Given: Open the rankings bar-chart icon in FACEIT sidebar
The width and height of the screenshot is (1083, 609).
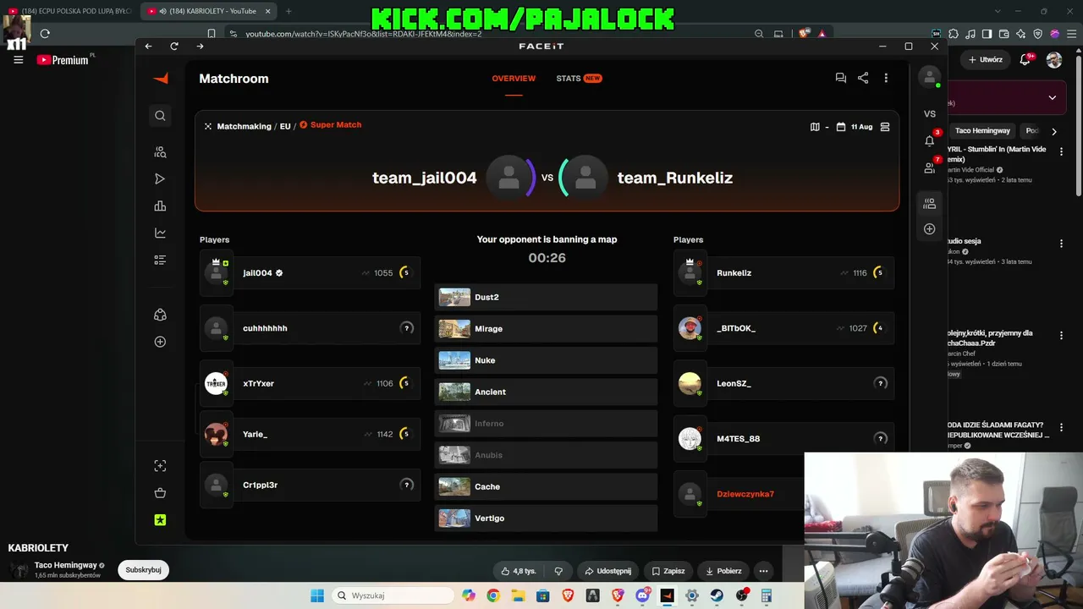Looking at the screenshot, I should (160, 206).
